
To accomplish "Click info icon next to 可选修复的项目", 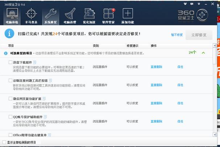I will [x=6, y=53].
